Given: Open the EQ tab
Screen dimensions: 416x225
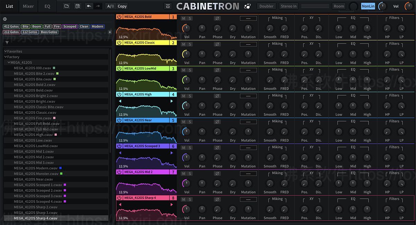Looking at the screenshot, I should (x=47, y=6).
